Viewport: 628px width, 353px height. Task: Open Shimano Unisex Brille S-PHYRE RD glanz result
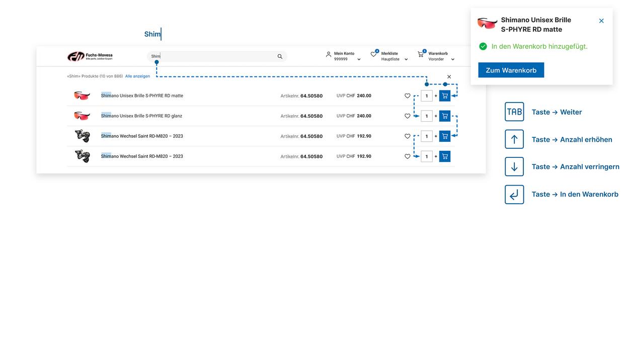(141, 116)
